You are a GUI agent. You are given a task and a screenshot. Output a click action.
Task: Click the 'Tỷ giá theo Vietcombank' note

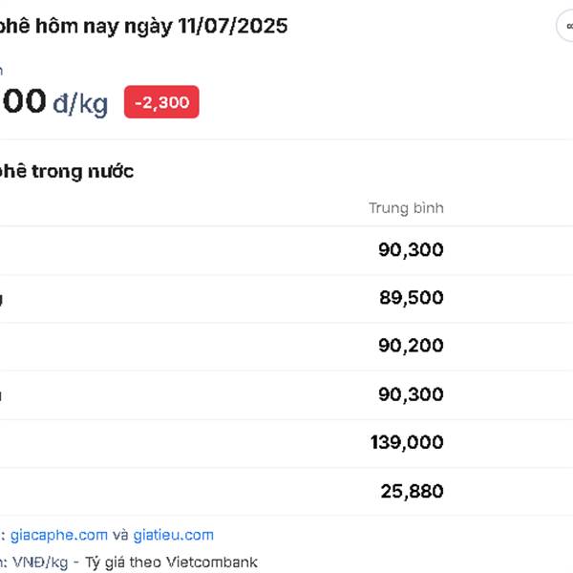point(171,562)
